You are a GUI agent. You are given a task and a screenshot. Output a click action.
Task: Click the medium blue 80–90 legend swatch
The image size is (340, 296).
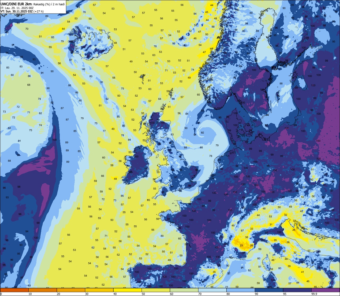[x=241, y=290]
